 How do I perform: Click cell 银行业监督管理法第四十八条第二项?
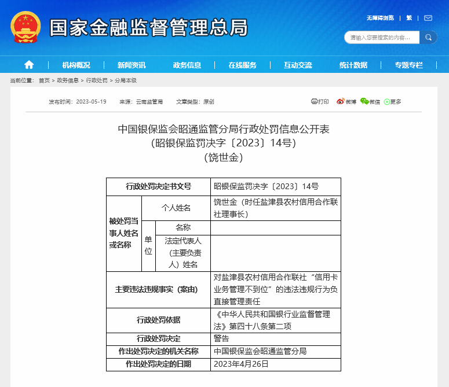276,320
